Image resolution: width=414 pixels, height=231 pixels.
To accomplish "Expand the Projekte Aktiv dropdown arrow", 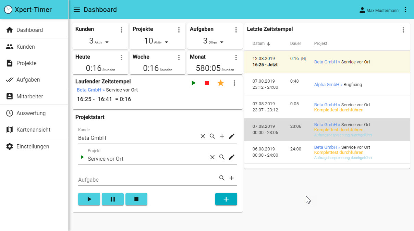I will tap(167, 42).
